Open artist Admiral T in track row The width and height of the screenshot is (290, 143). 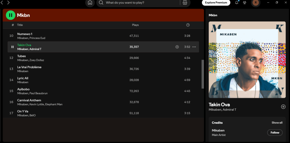35,49
